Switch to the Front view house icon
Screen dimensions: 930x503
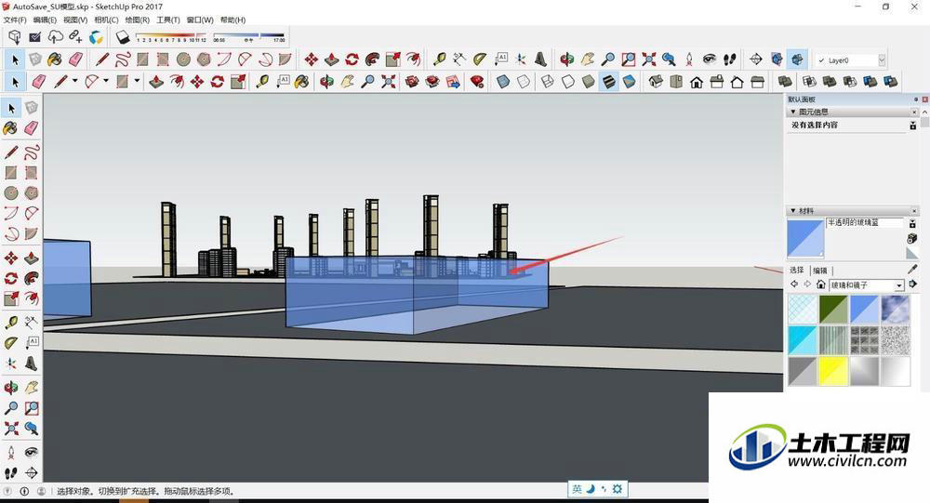pos(697,81)
